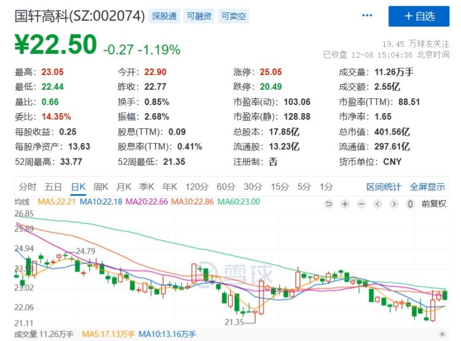Click the 24.79 high marker on chart
The width and height of the screenshot is (461, 341).
coord(85,251)
